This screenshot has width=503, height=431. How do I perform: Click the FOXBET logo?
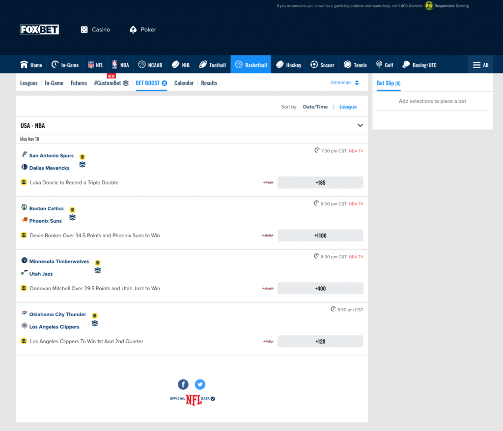39,29
